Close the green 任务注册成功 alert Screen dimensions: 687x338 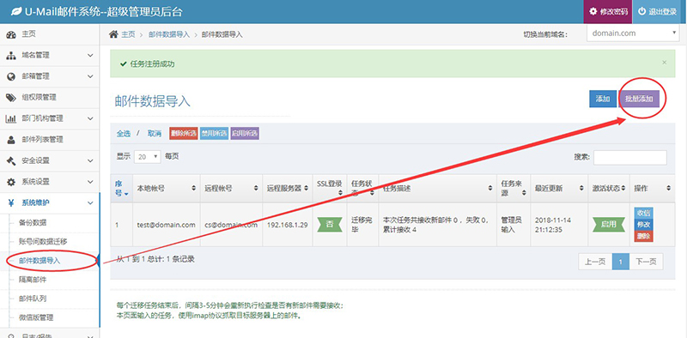coord(664,63)
